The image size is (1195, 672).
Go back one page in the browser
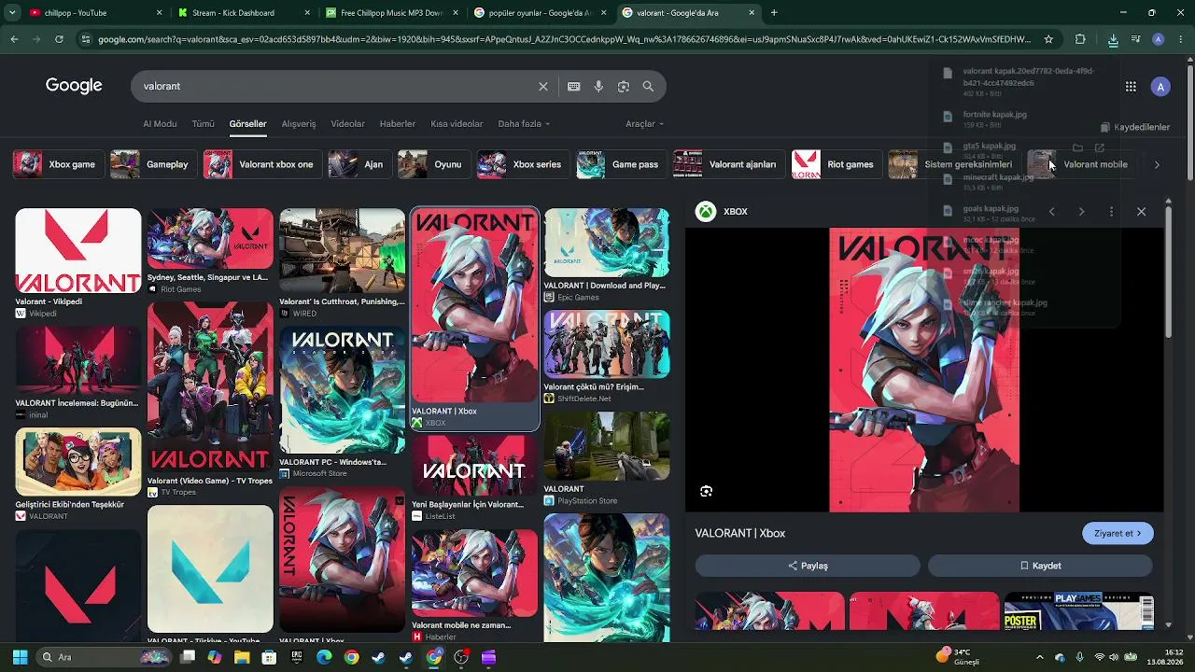coord(14,39)
